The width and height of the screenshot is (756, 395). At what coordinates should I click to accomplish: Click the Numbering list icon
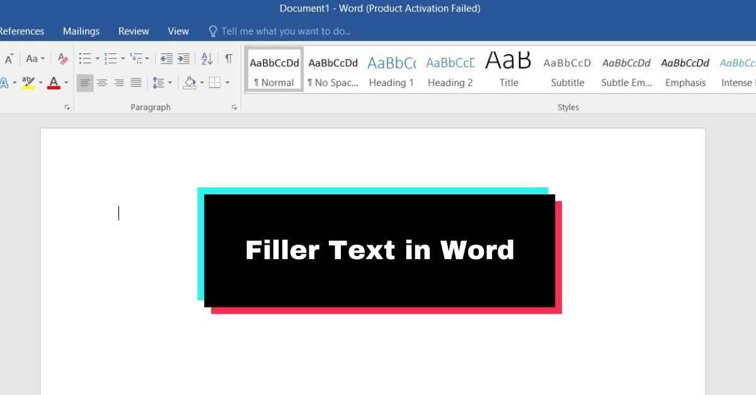pyautogui.click(x=111, y=59)
